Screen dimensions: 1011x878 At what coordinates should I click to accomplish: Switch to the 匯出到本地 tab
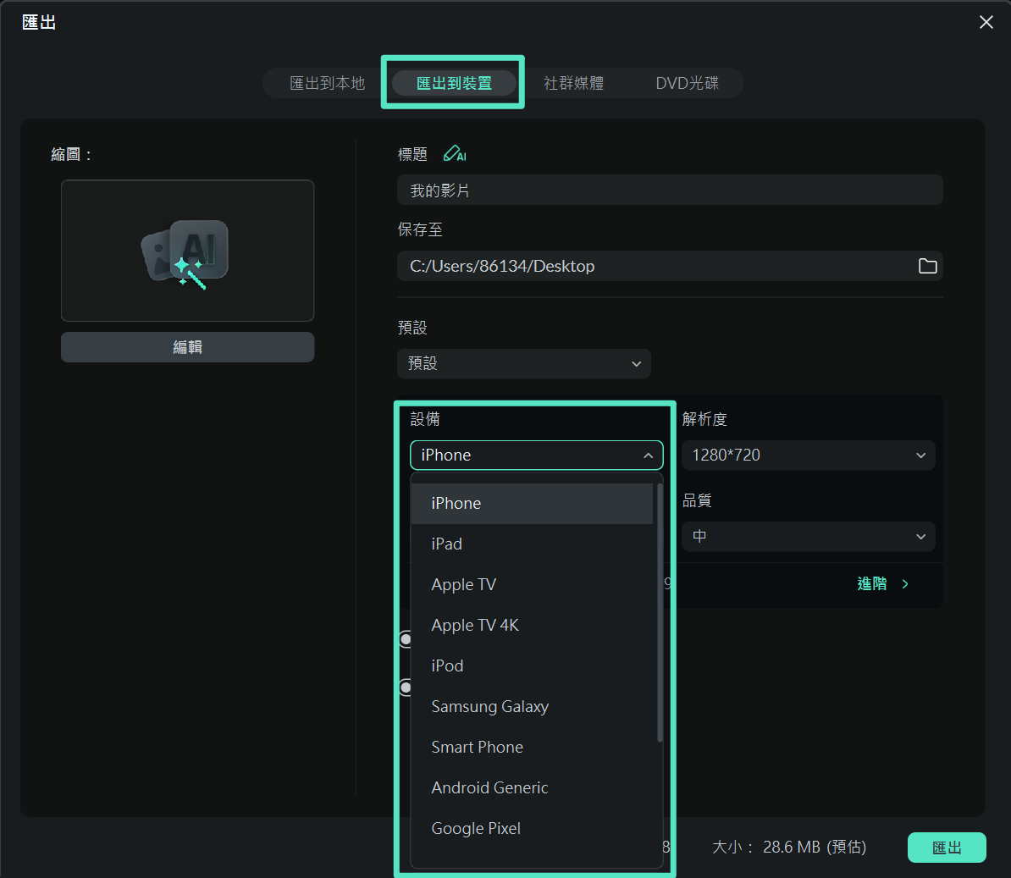coord(328,83)
